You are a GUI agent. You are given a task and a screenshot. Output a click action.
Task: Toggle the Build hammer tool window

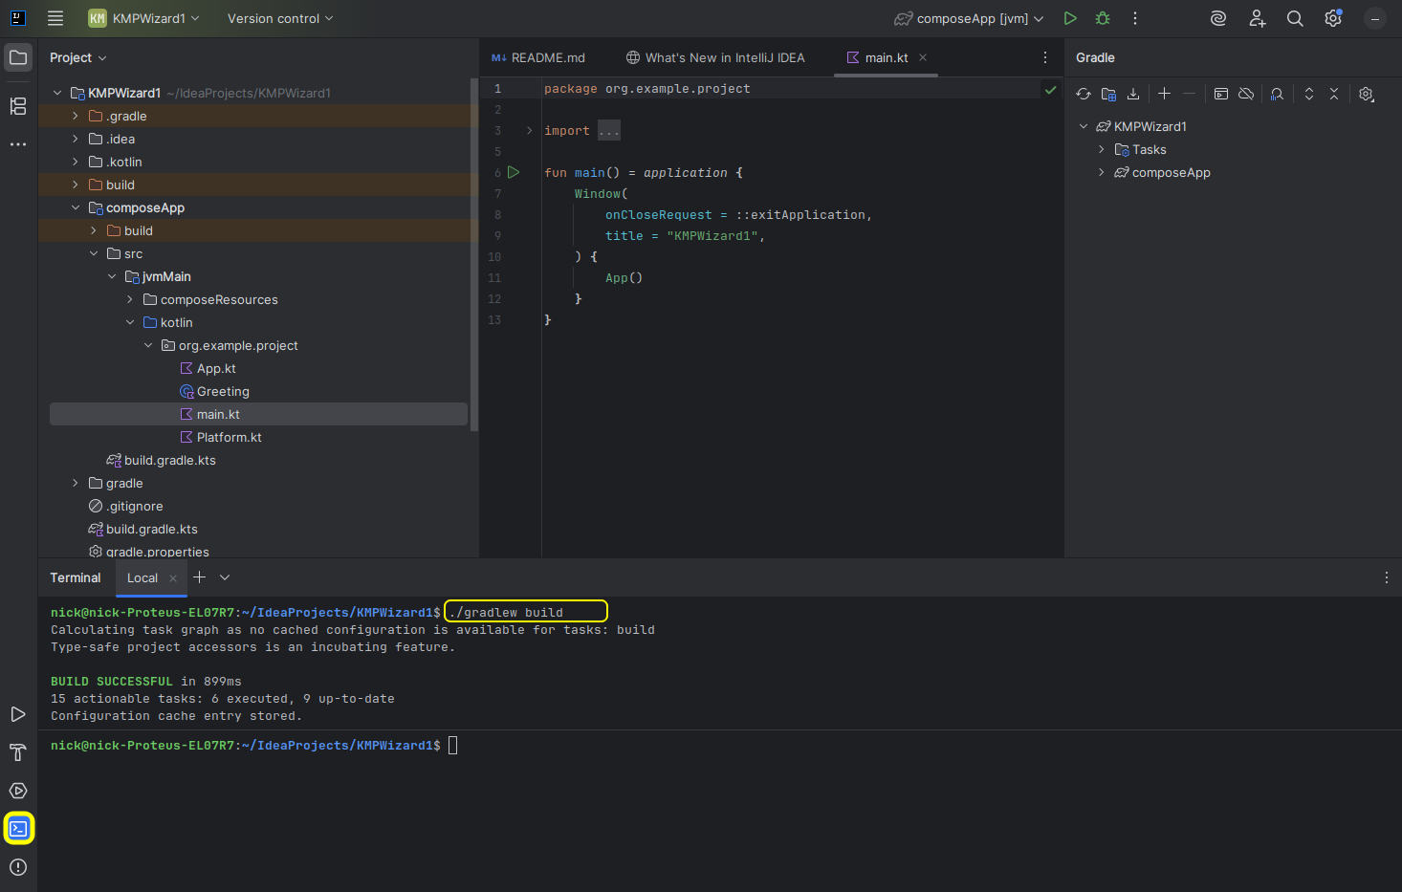click(x=18, y=752)
